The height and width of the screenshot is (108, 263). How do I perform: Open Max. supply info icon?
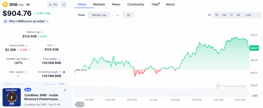[x=26, y=72]
